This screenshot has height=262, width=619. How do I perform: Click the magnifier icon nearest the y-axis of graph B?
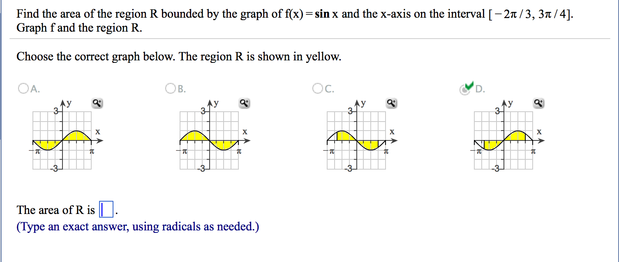244,103
